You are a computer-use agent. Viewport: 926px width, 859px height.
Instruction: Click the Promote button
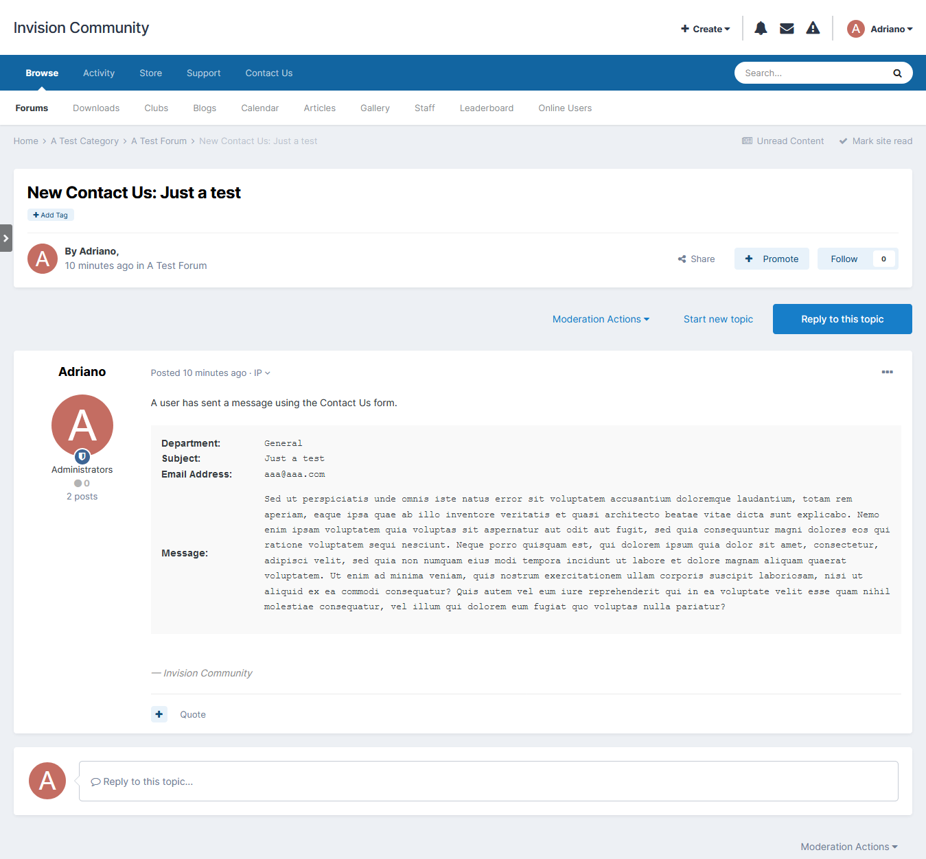click(x=772, y=259)
